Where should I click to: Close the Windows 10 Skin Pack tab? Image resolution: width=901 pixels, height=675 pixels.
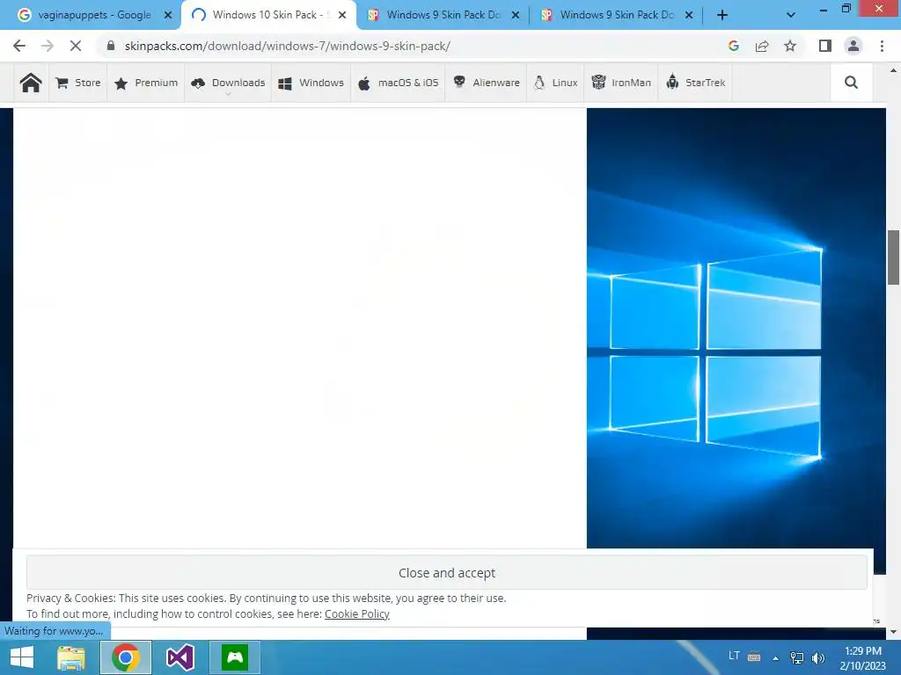342,15
